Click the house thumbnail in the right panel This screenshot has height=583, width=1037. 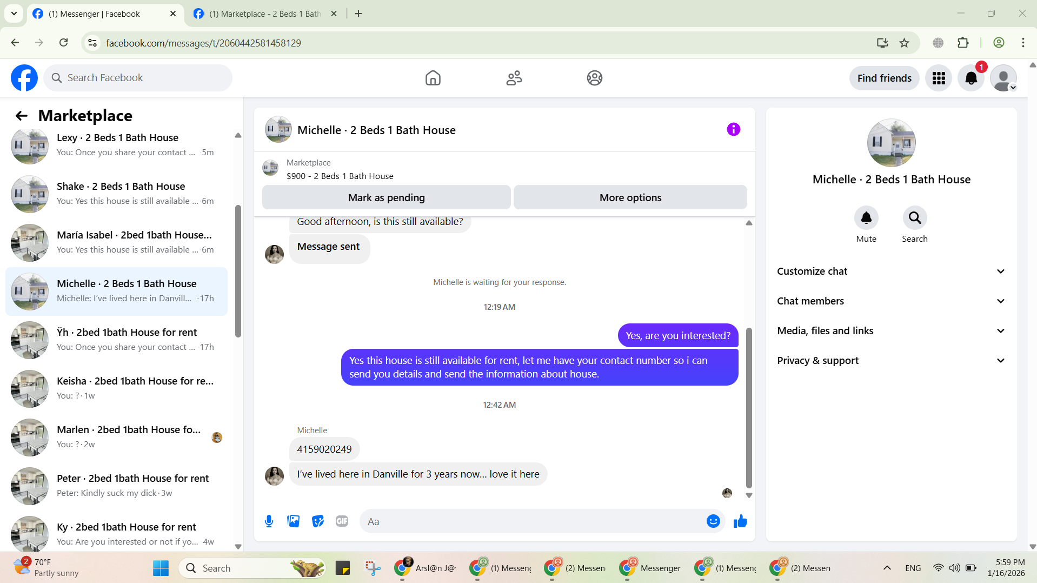pos(891,143)
